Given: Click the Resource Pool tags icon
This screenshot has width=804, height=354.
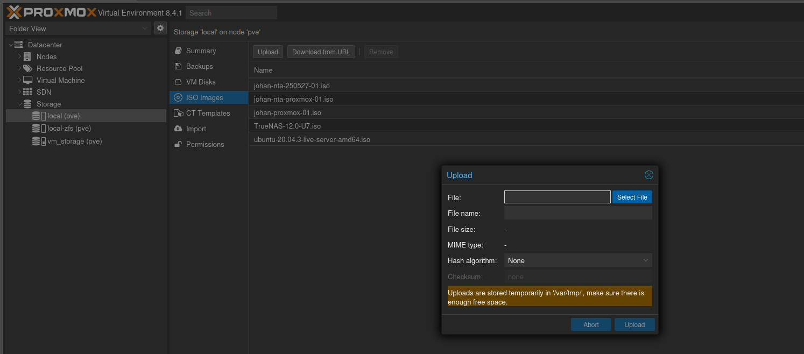Looking at the screenshot, I should [x=27, y=68].
